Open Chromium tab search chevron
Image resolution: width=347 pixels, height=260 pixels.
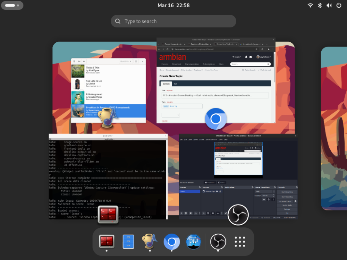click(x=159, y=44)
